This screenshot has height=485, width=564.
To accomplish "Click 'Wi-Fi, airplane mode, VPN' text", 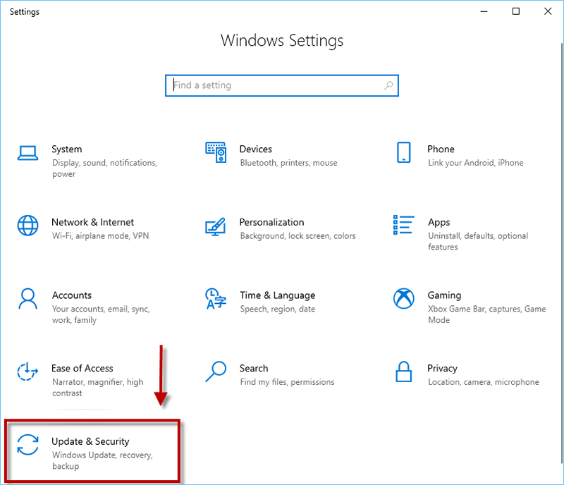I will click(x=100, y=235).
